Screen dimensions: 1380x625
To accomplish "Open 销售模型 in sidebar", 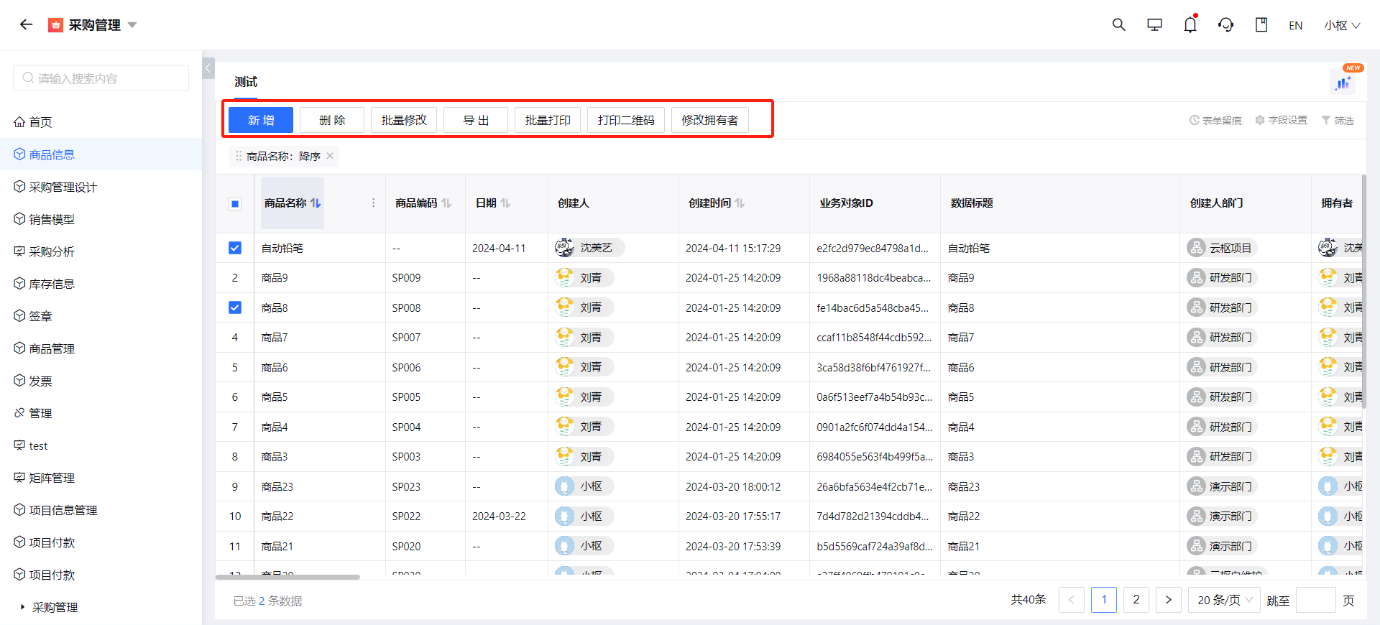I will 52,219.
